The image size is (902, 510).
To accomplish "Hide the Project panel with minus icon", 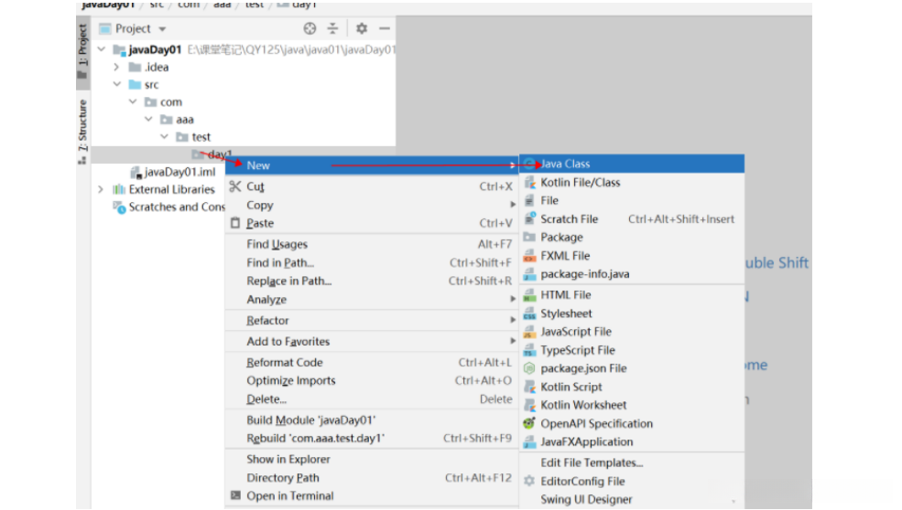I will 385,28.
